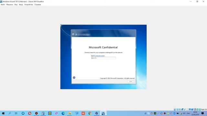Click the shared folders indicator in status bar
The image size is (207, 116).
(188, 109)
